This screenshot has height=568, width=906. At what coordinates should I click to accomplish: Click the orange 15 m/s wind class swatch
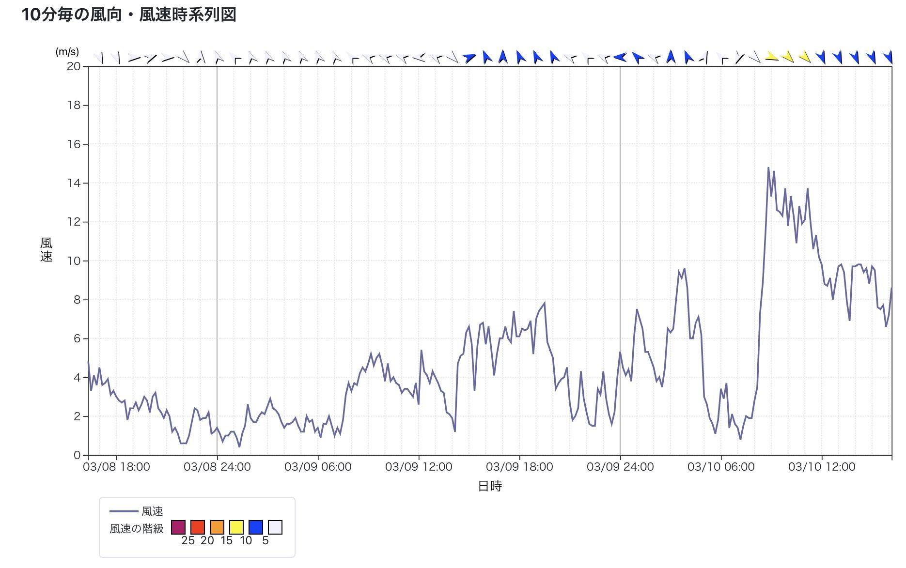coord(217,527)
